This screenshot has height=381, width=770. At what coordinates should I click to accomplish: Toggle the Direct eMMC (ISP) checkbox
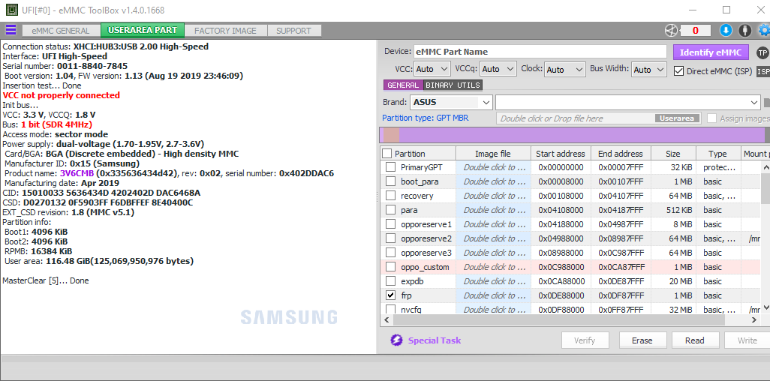(678, 70)
